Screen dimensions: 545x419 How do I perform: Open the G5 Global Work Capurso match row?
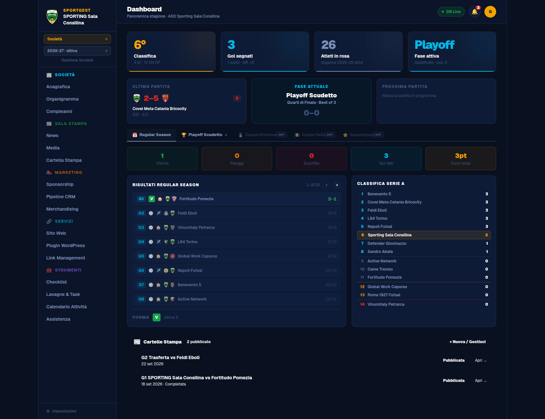(x=237, y=256)
